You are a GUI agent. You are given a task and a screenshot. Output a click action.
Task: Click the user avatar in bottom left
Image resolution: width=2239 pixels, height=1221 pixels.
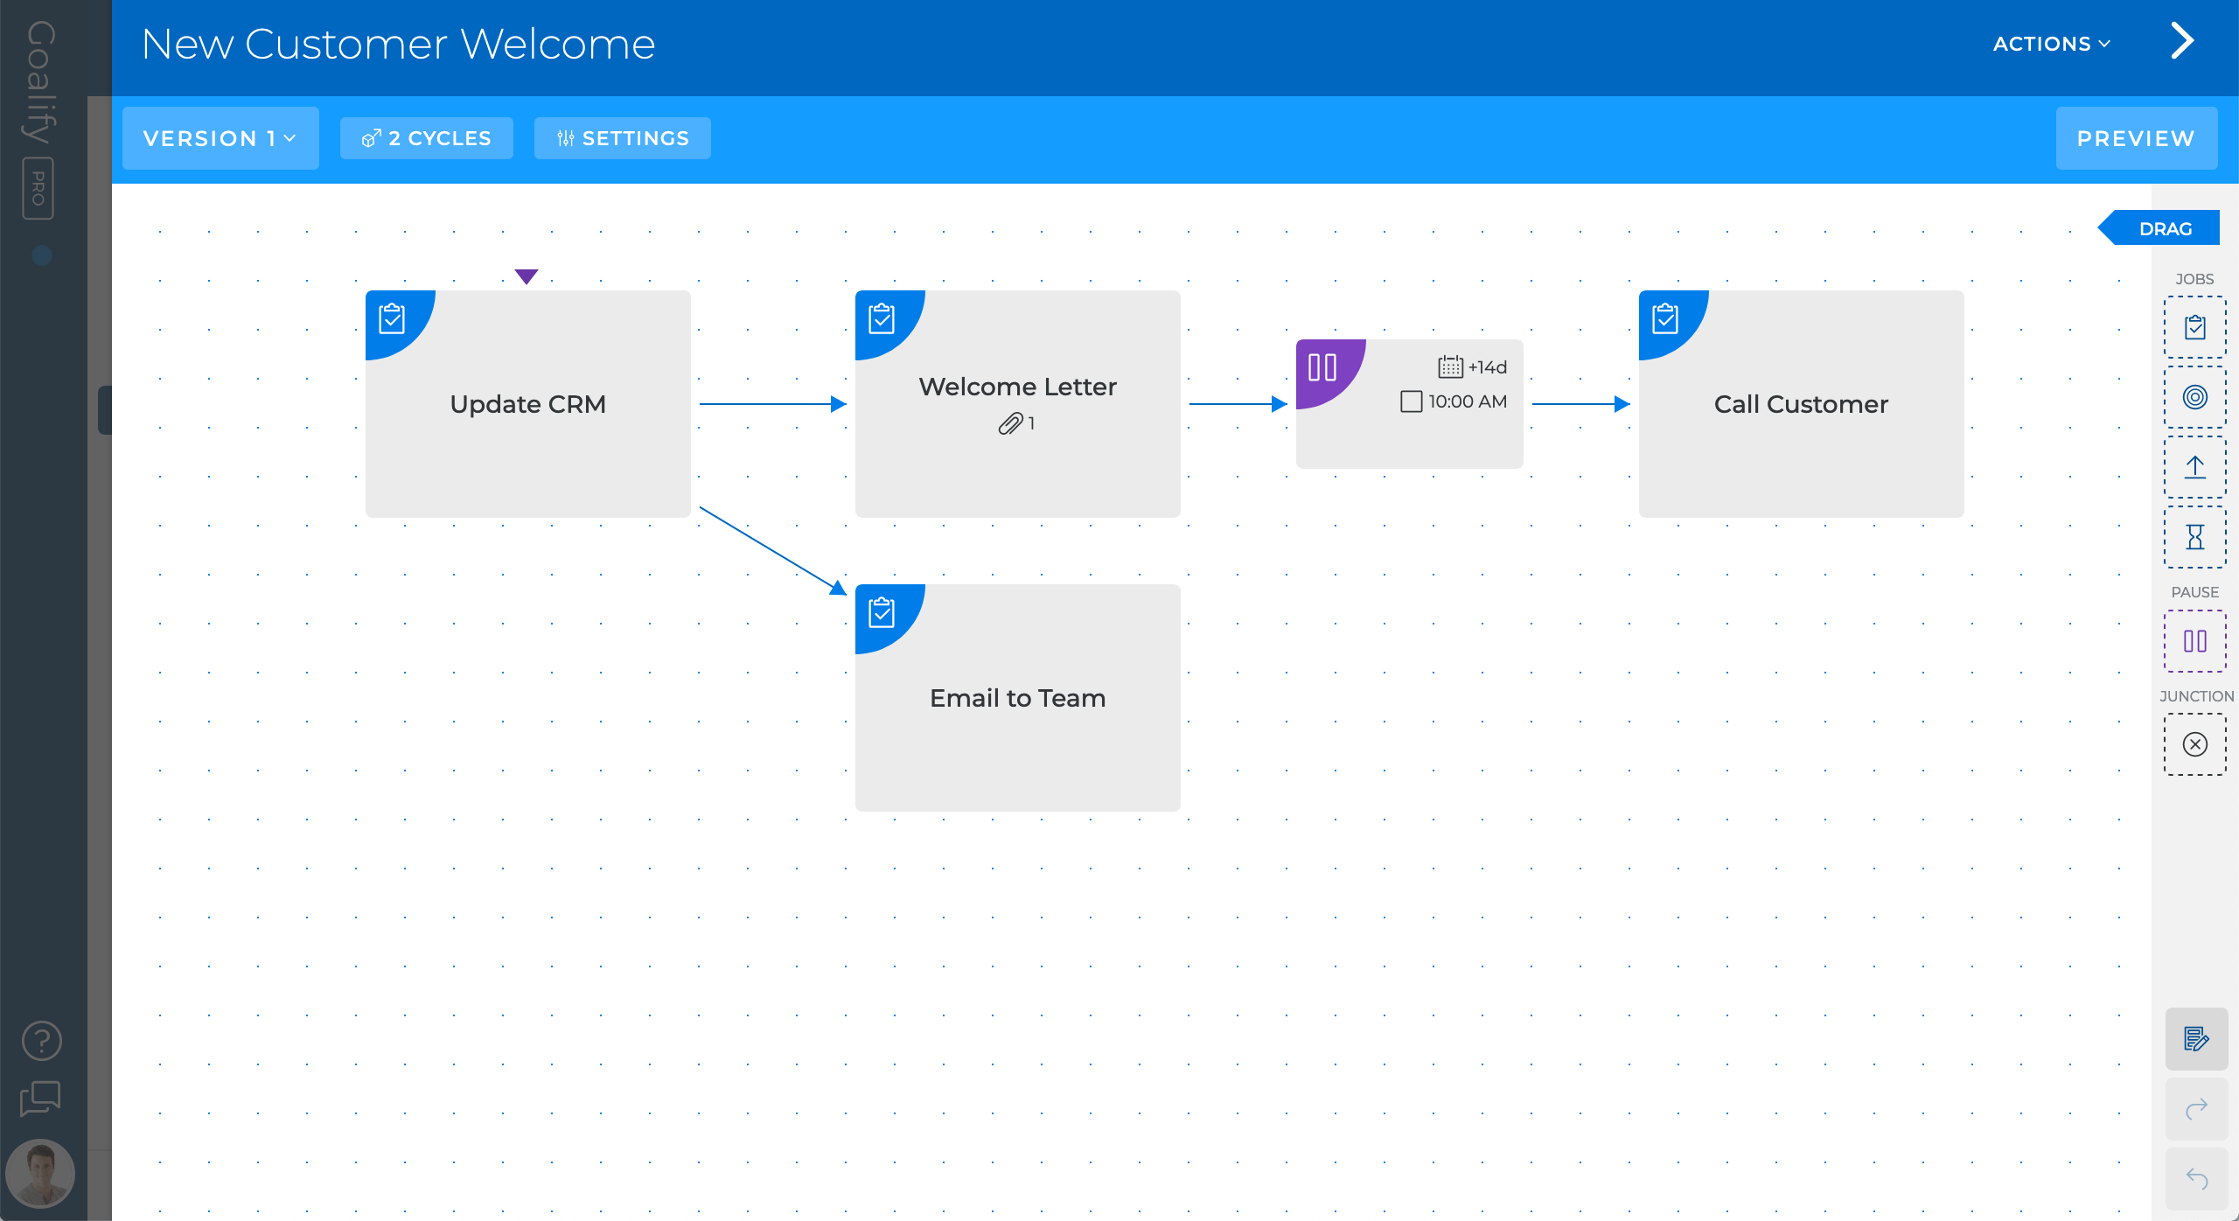click(x=39, y=1173)
